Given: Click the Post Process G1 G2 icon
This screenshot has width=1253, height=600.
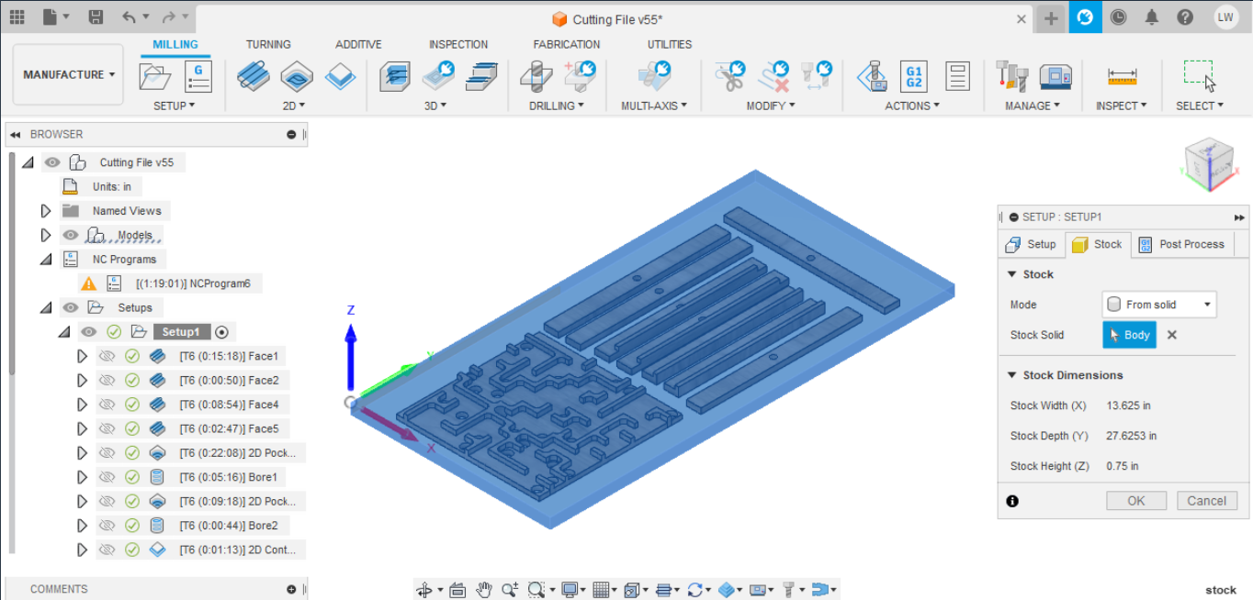Looking at the screenshot, I should [914, 76].
